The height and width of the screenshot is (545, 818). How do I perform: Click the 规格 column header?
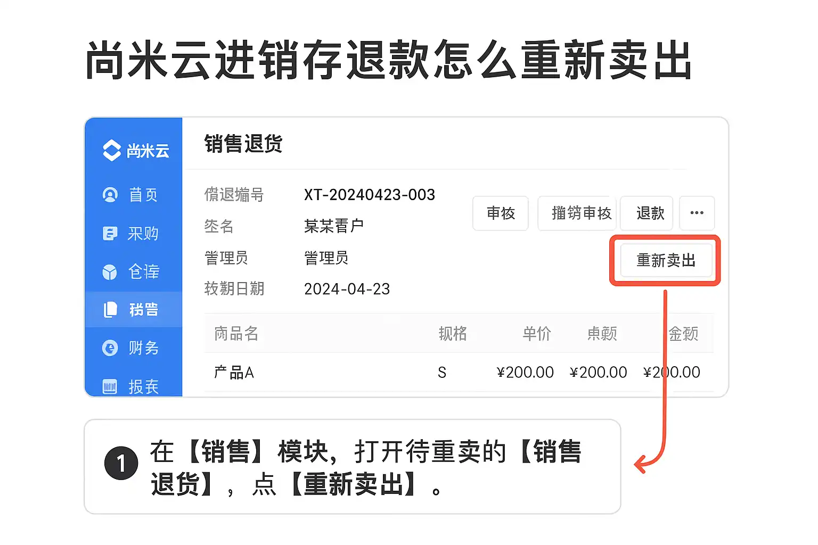pos(453,334)
